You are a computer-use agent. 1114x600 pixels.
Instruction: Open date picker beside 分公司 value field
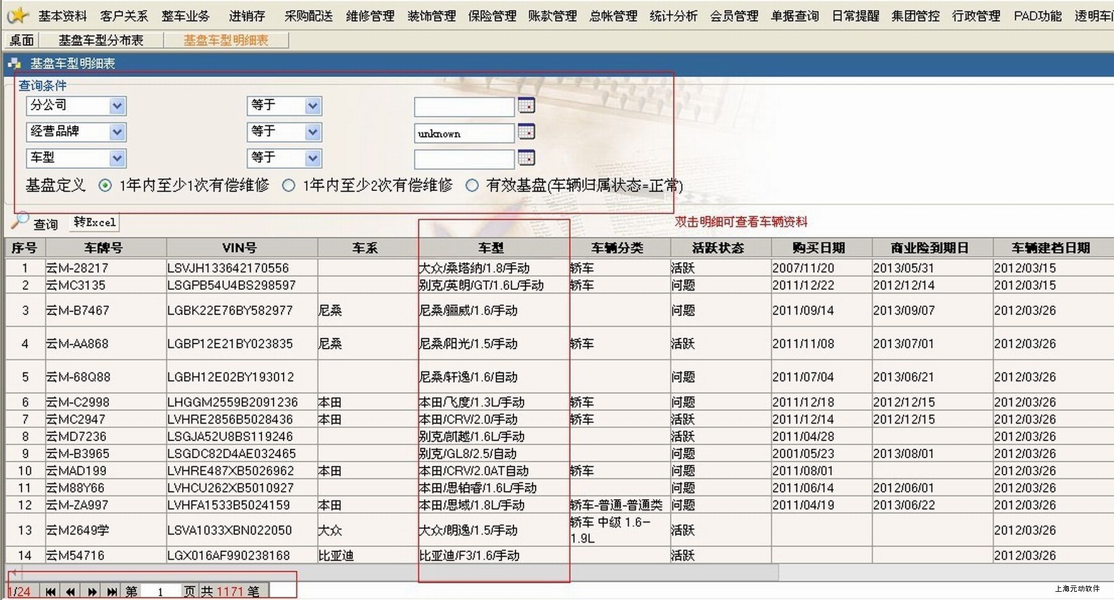point(526,105)
